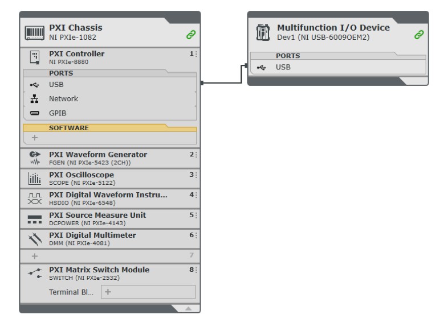Open the slot 4 options menu for Digital Waveform Instrument

pos(195,195)
